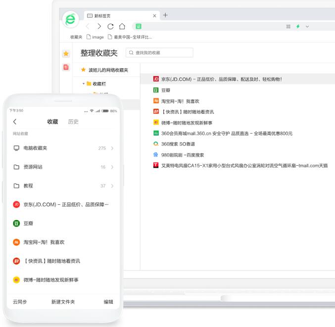The width and height of the screenshot is (335, 327).
Task: Click the green 360会员商城 favicon
Action: pyautogui.click(x=156, y=133)
